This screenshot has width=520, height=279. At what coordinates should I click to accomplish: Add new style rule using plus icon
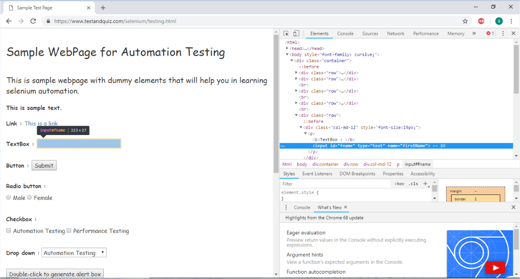coord(425,184)
